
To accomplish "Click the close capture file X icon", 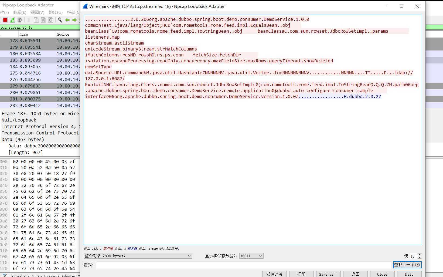I will pyautogui.click(x=43, y=20).
